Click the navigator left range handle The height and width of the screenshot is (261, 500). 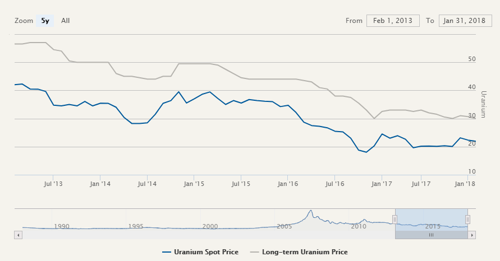click(395, 220)
